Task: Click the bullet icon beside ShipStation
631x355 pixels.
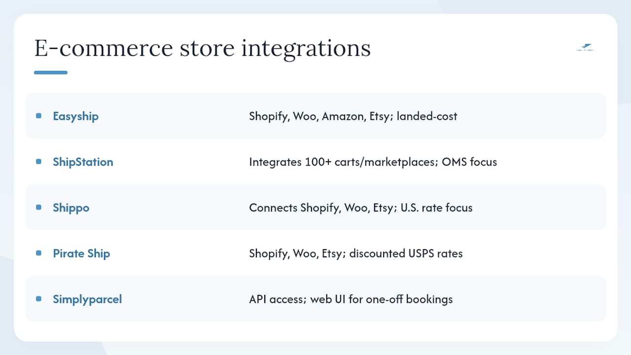Action: pos(39,162)
